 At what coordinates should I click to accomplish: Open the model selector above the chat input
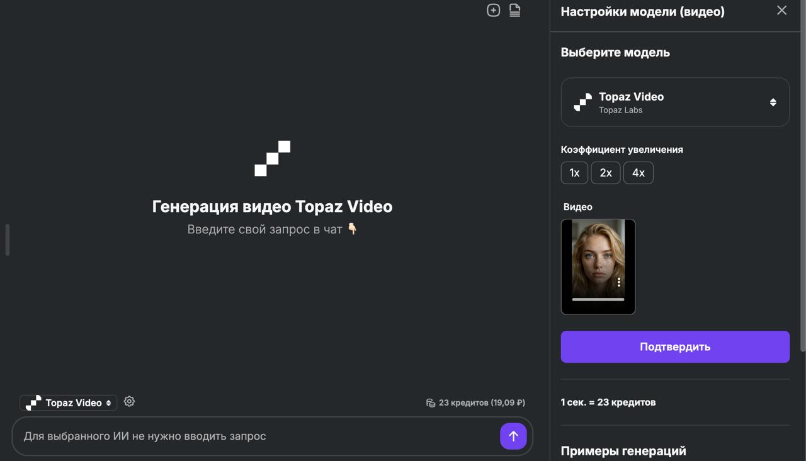point(68,403)
